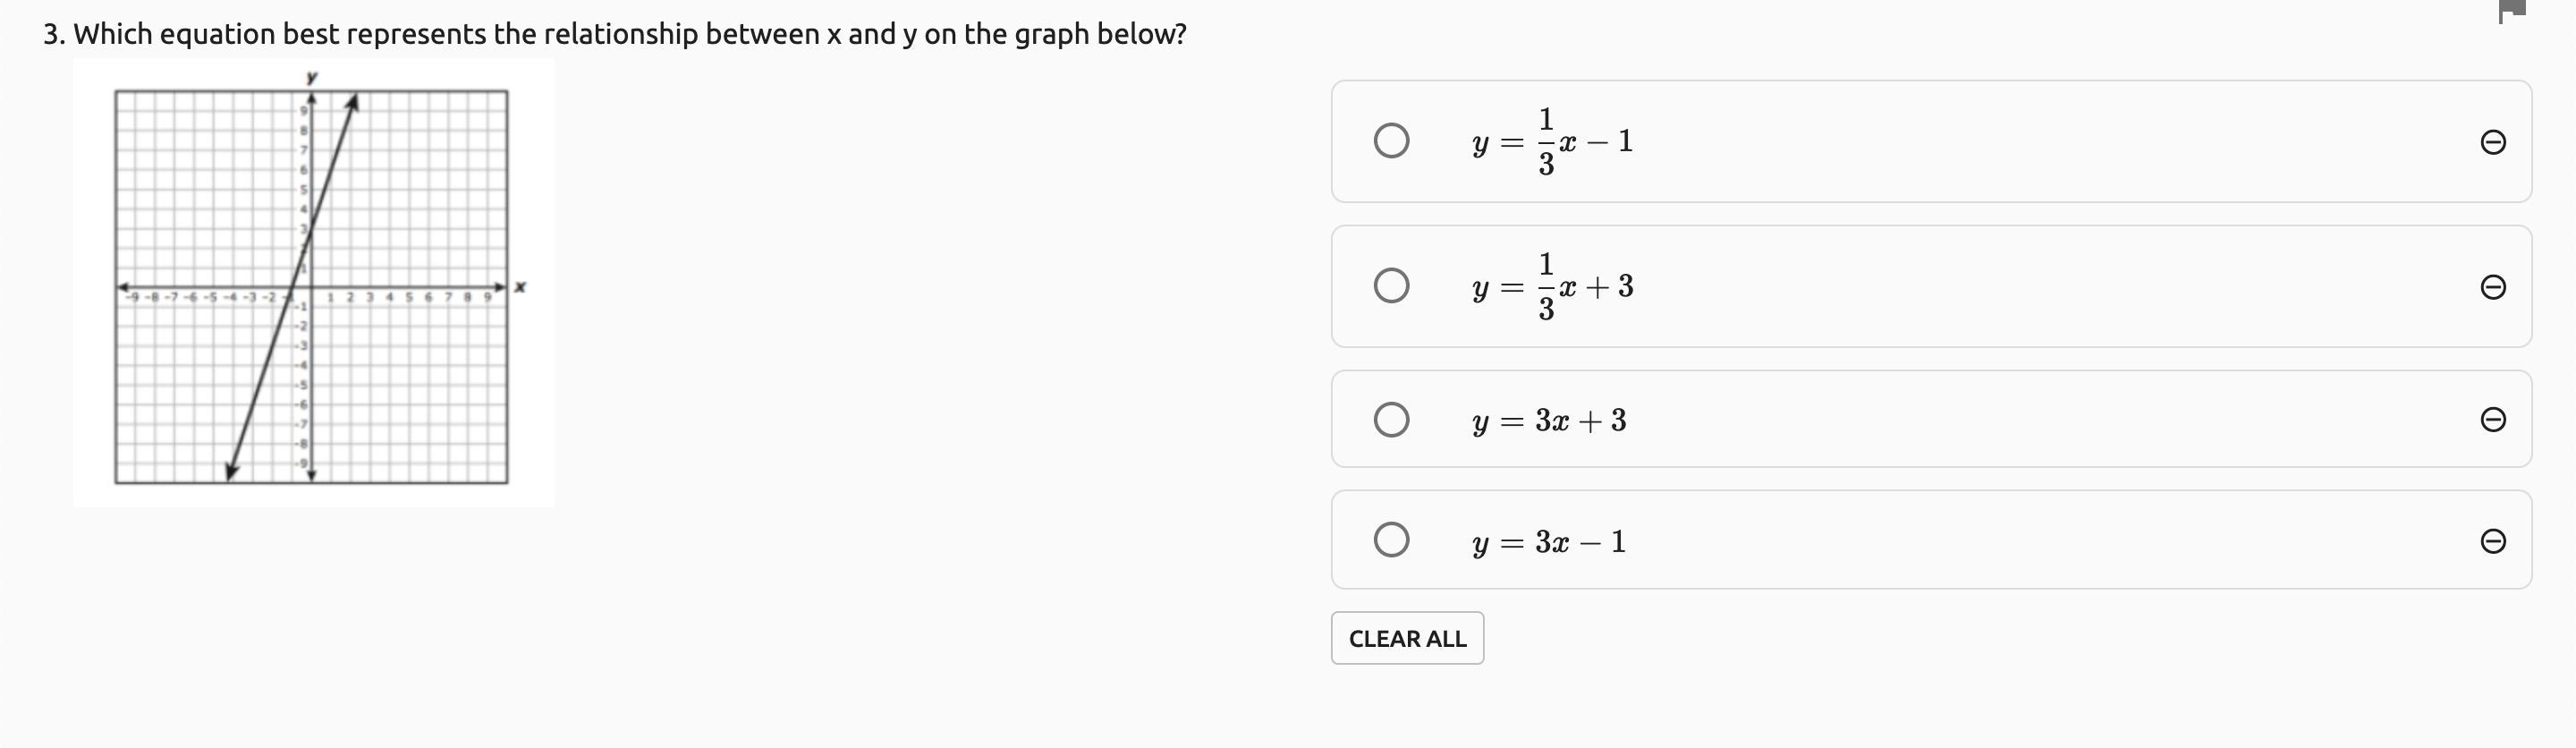Cross out the y = 3x + 3 option
Screen dimensions: 2576x748
tap(2492, 419)
